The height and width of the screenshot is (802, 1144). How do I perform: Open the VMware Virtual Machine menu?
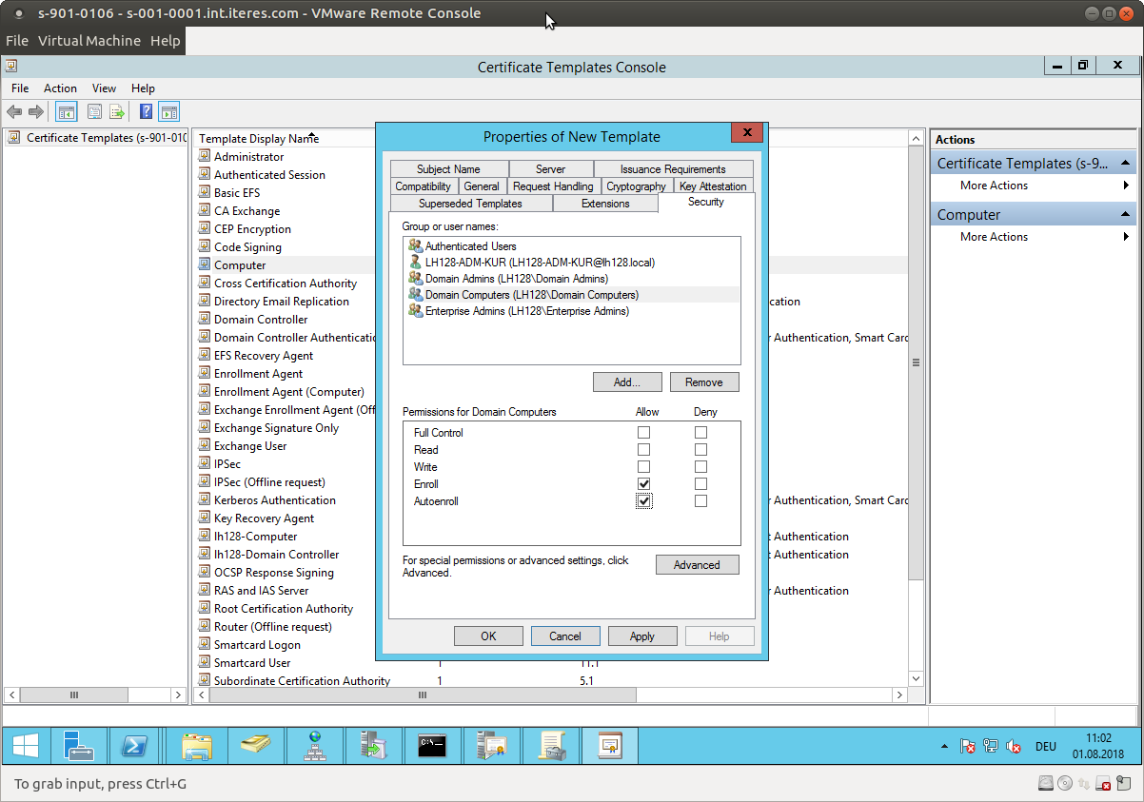point(89,41)
